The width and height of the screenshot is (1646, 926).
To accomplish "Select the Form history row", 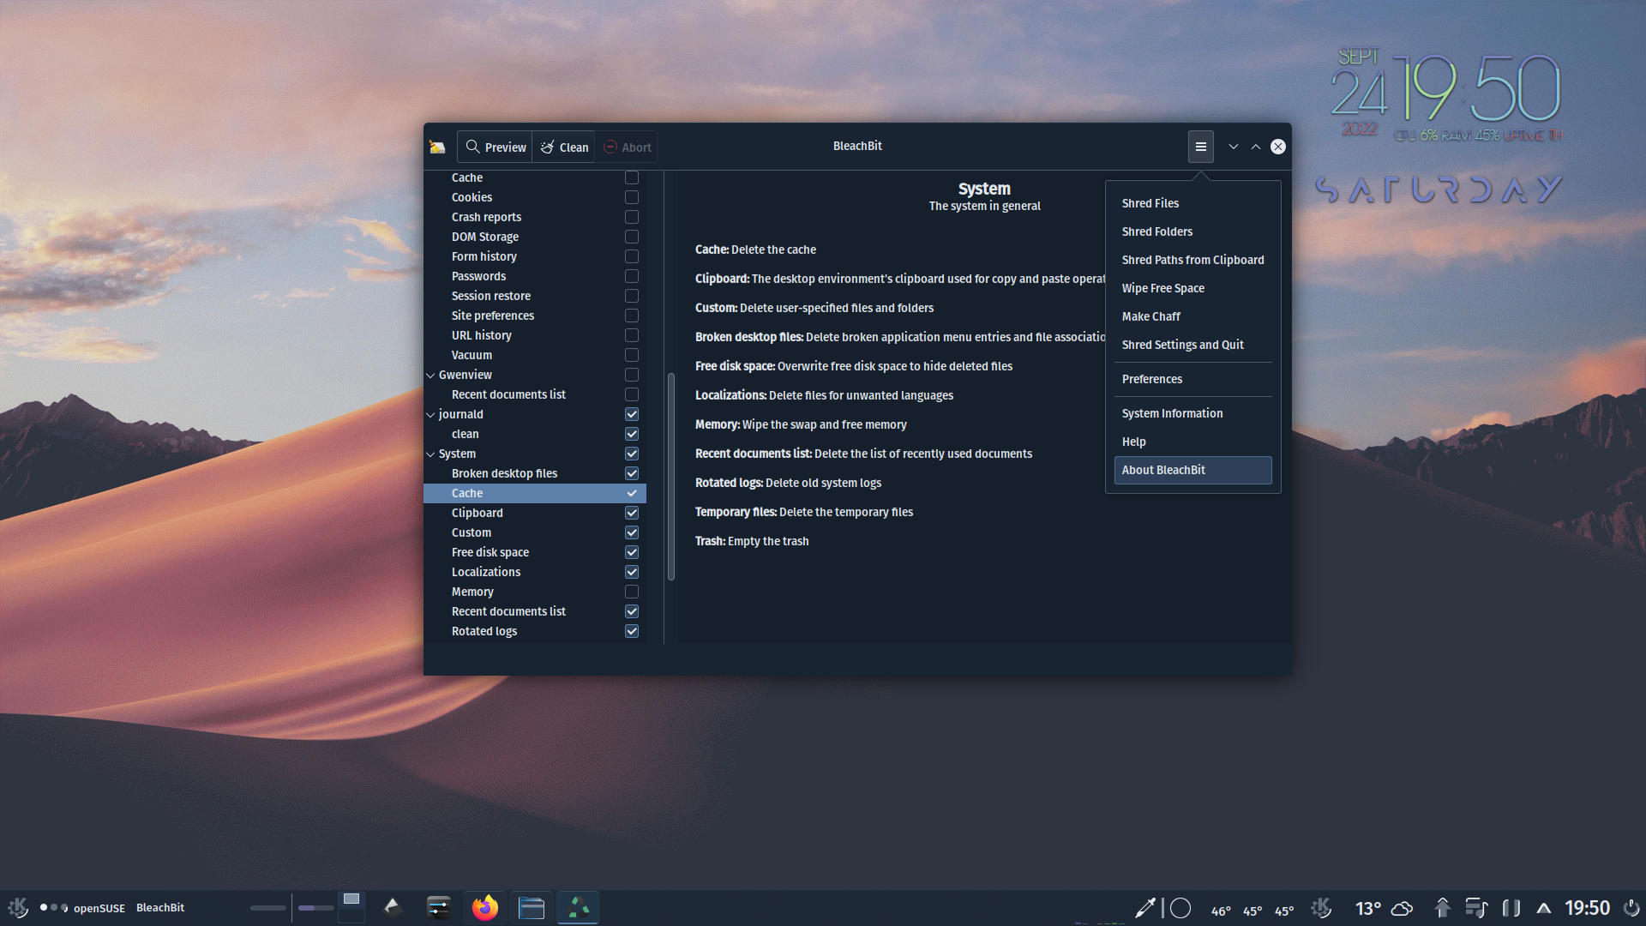I will pos(535,256).
